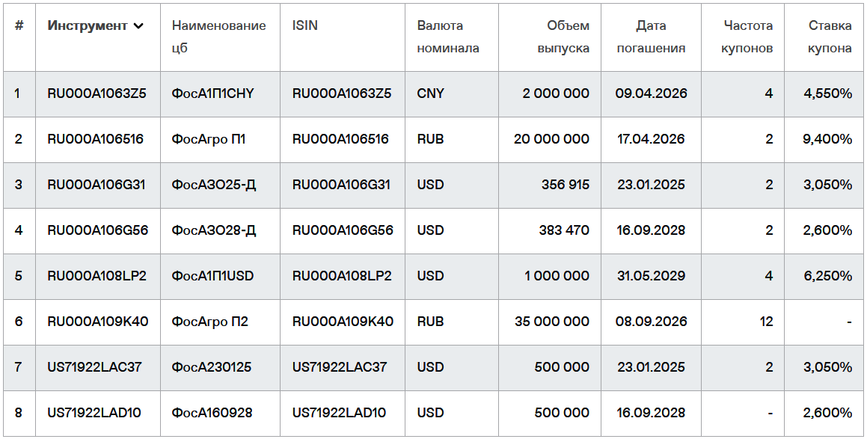Open instrument US71922LAC37 in first column
867x439 pixels.
tap(94, 366)
